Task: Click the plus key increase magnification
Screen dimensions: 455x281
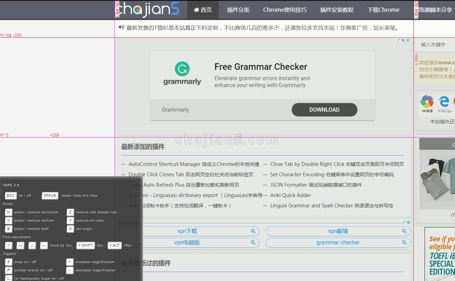Action: (70, 262)
